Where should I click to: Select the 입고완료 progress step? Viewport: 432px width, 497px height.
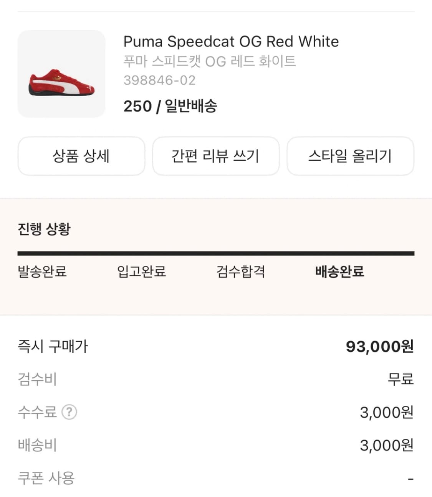[142, 272]
